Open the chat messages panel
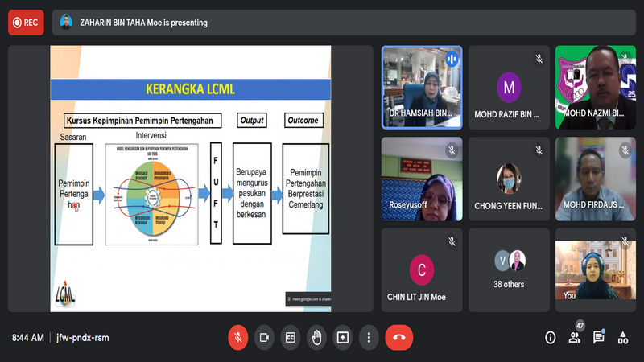This screenshot has width=644, height=362. tap(599, 338)
